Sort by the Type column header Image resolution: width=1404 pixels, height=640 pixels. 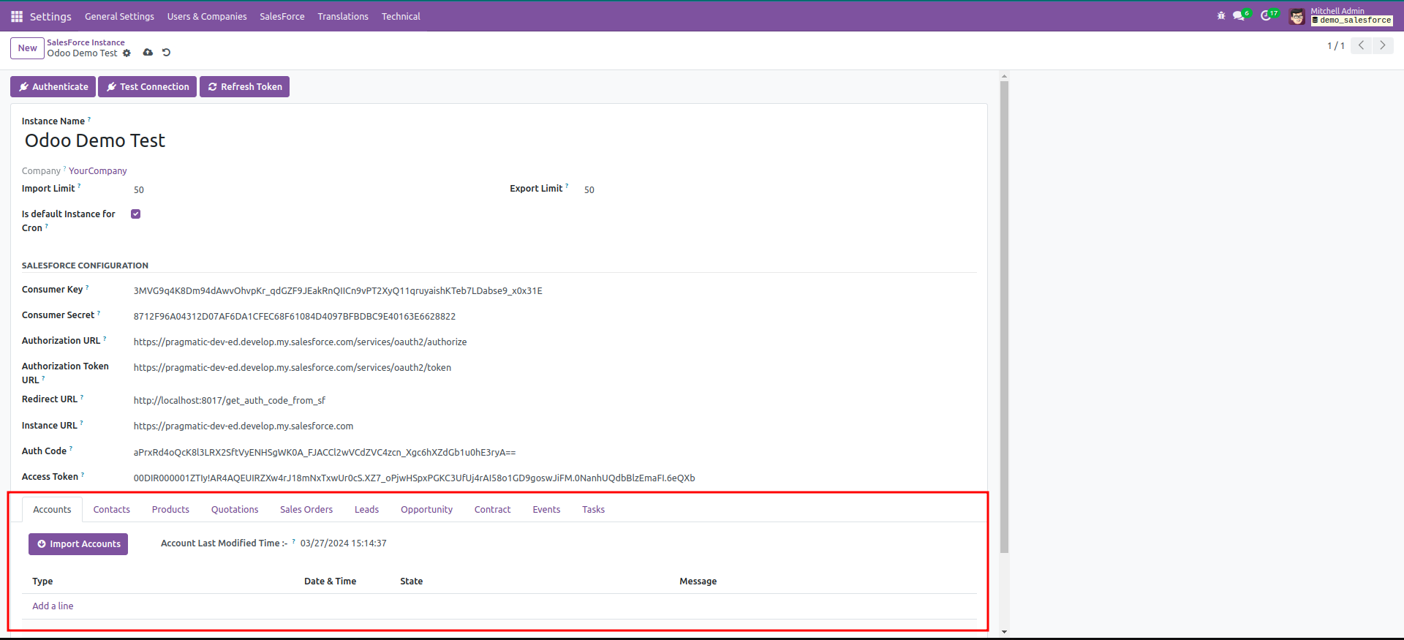point(42,581)
